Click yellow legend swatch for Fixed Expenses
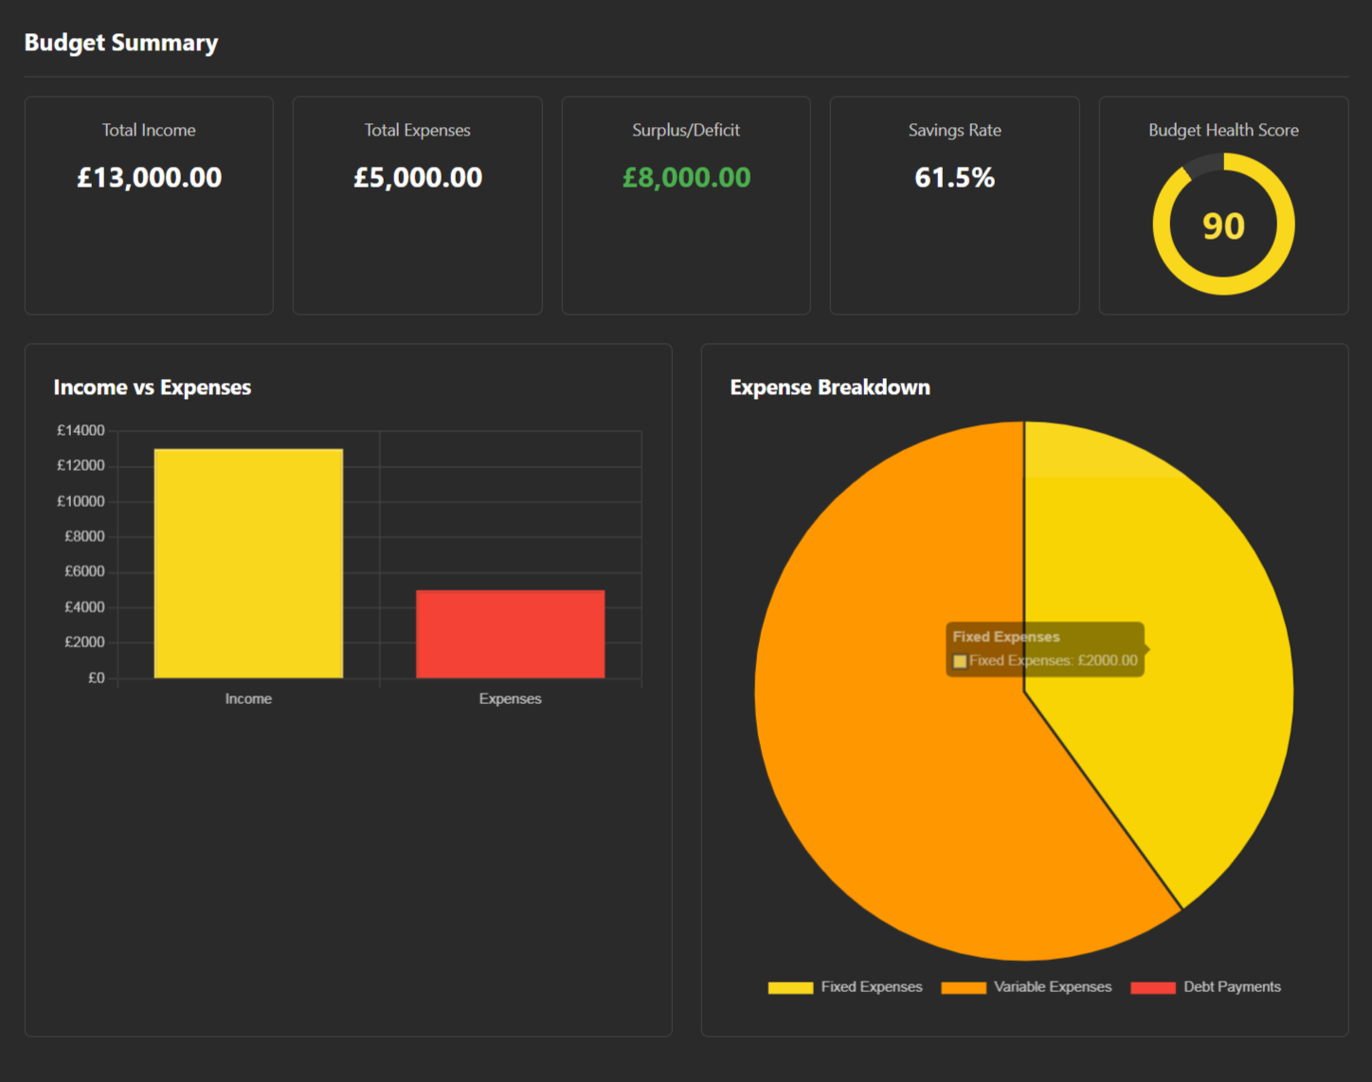Image resolution: width=1372 pixels, height=1082 pixels. tap(790, 988)
